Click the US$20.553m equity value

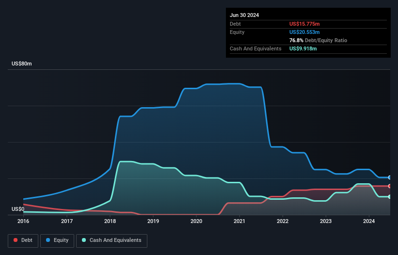[x=304, y=32]
